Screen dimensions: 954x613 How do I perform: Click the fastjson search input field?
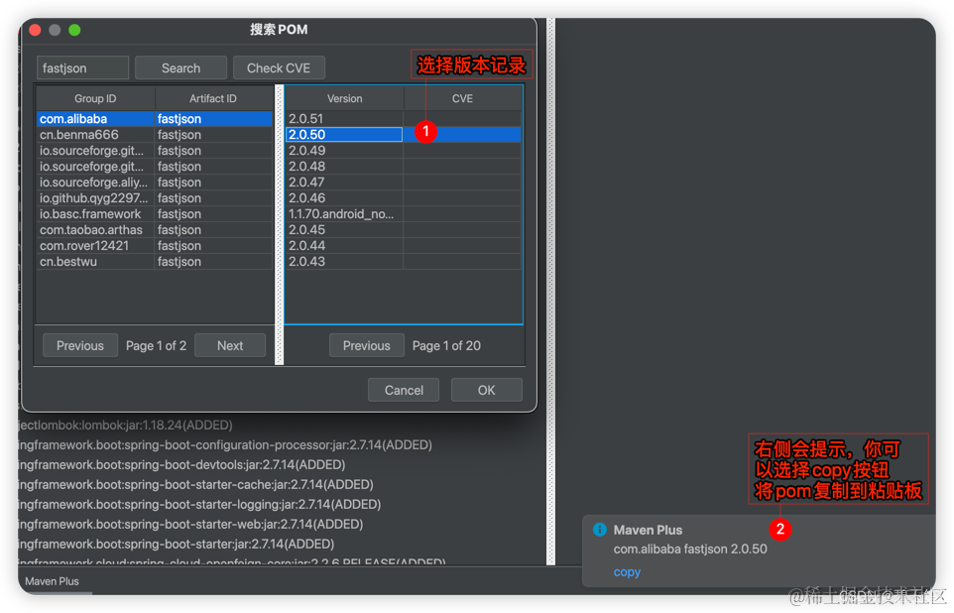click(x=82, y=68)
